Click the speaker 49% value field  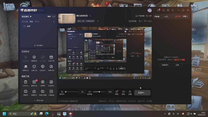click(x=110, y=92)
